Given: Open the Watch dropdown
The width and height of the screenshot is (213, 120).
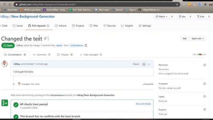Looking at the screenshot, I should [161, 16].
